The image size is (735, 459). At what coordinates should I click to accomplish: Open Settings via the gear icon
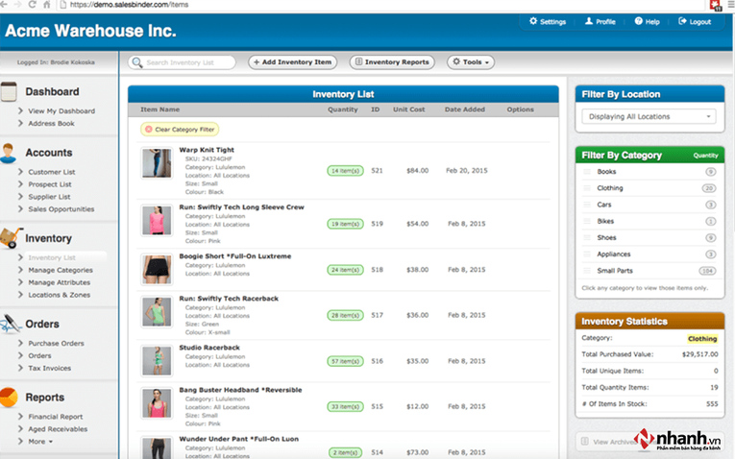point(533,21)
